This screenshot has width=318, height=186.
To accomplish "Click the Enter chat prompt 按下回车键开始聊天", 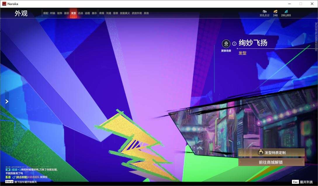I will point(21,182).
